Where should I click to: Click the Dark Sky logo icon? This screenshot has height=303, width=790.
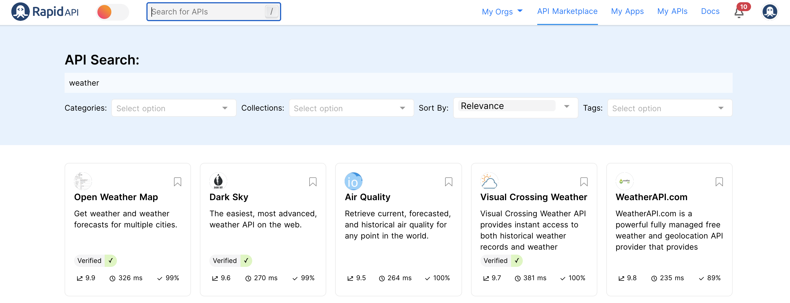[218, 181]
